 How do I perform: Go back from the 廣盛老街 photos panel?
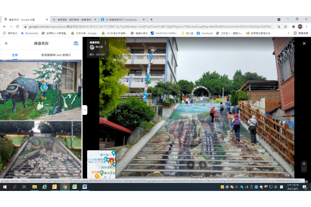point(7,43)
